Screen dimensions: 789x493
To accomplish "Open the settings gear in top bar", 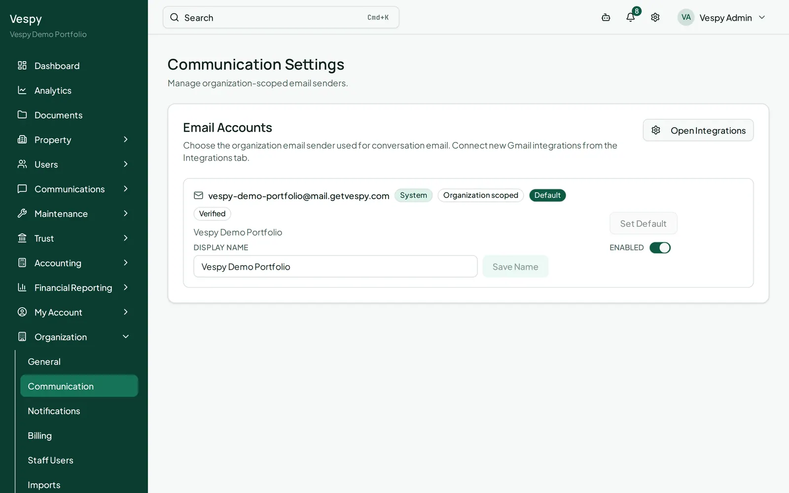I will (655, 17).
